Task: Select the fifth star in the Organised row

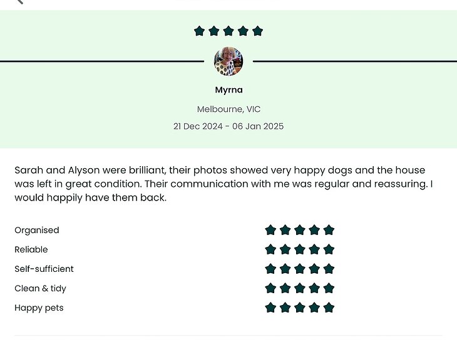Action: coord(329,230)
